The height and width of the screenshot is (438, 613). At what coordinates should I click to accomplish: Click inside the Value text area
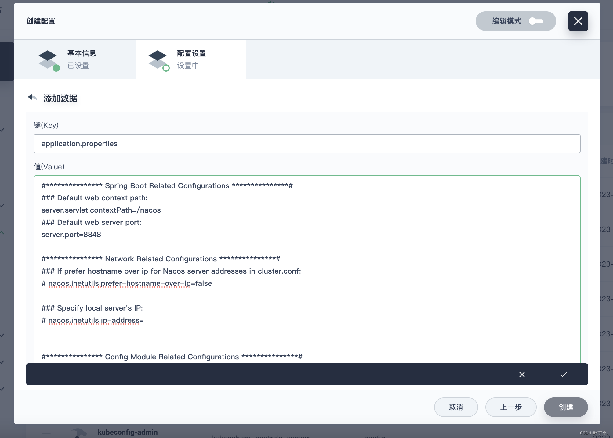click(x=307, y=270)
